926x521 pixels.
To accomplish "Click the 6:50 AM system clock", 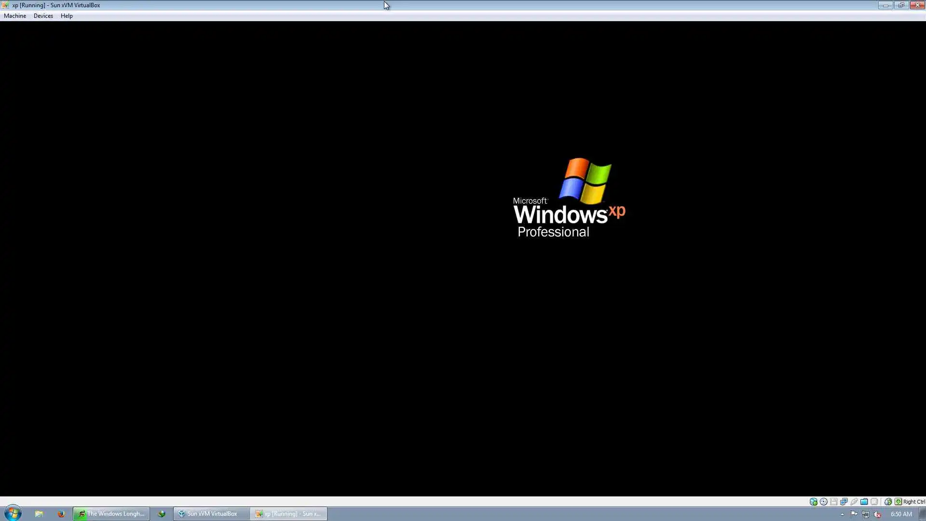I will pyautogui.click(x=901, y=514).
